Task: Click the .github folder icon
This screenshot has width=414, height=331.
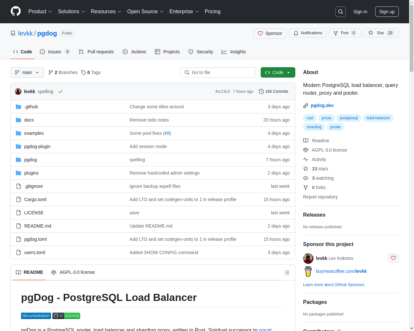Action: coord(18,107)
